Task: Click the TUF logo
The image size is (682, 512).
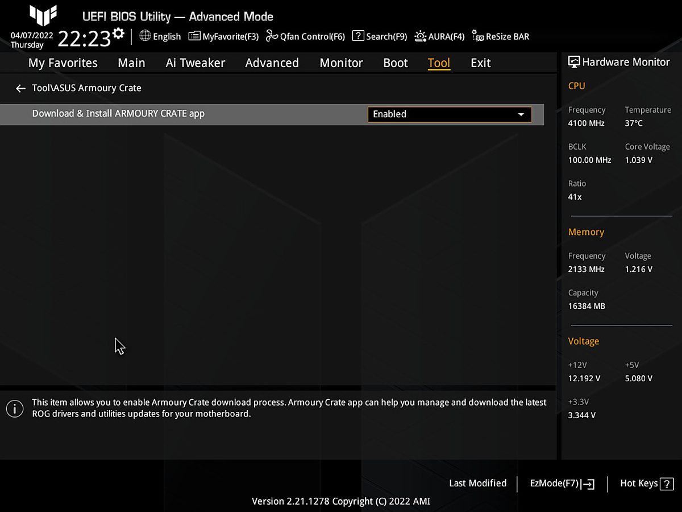Action: pyautogui.click(x=44, y=15)
